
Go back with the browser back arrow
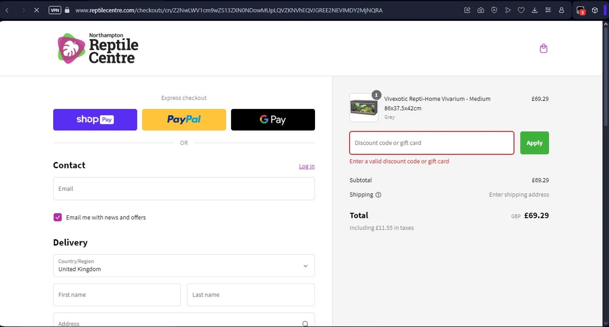point(7,10)
